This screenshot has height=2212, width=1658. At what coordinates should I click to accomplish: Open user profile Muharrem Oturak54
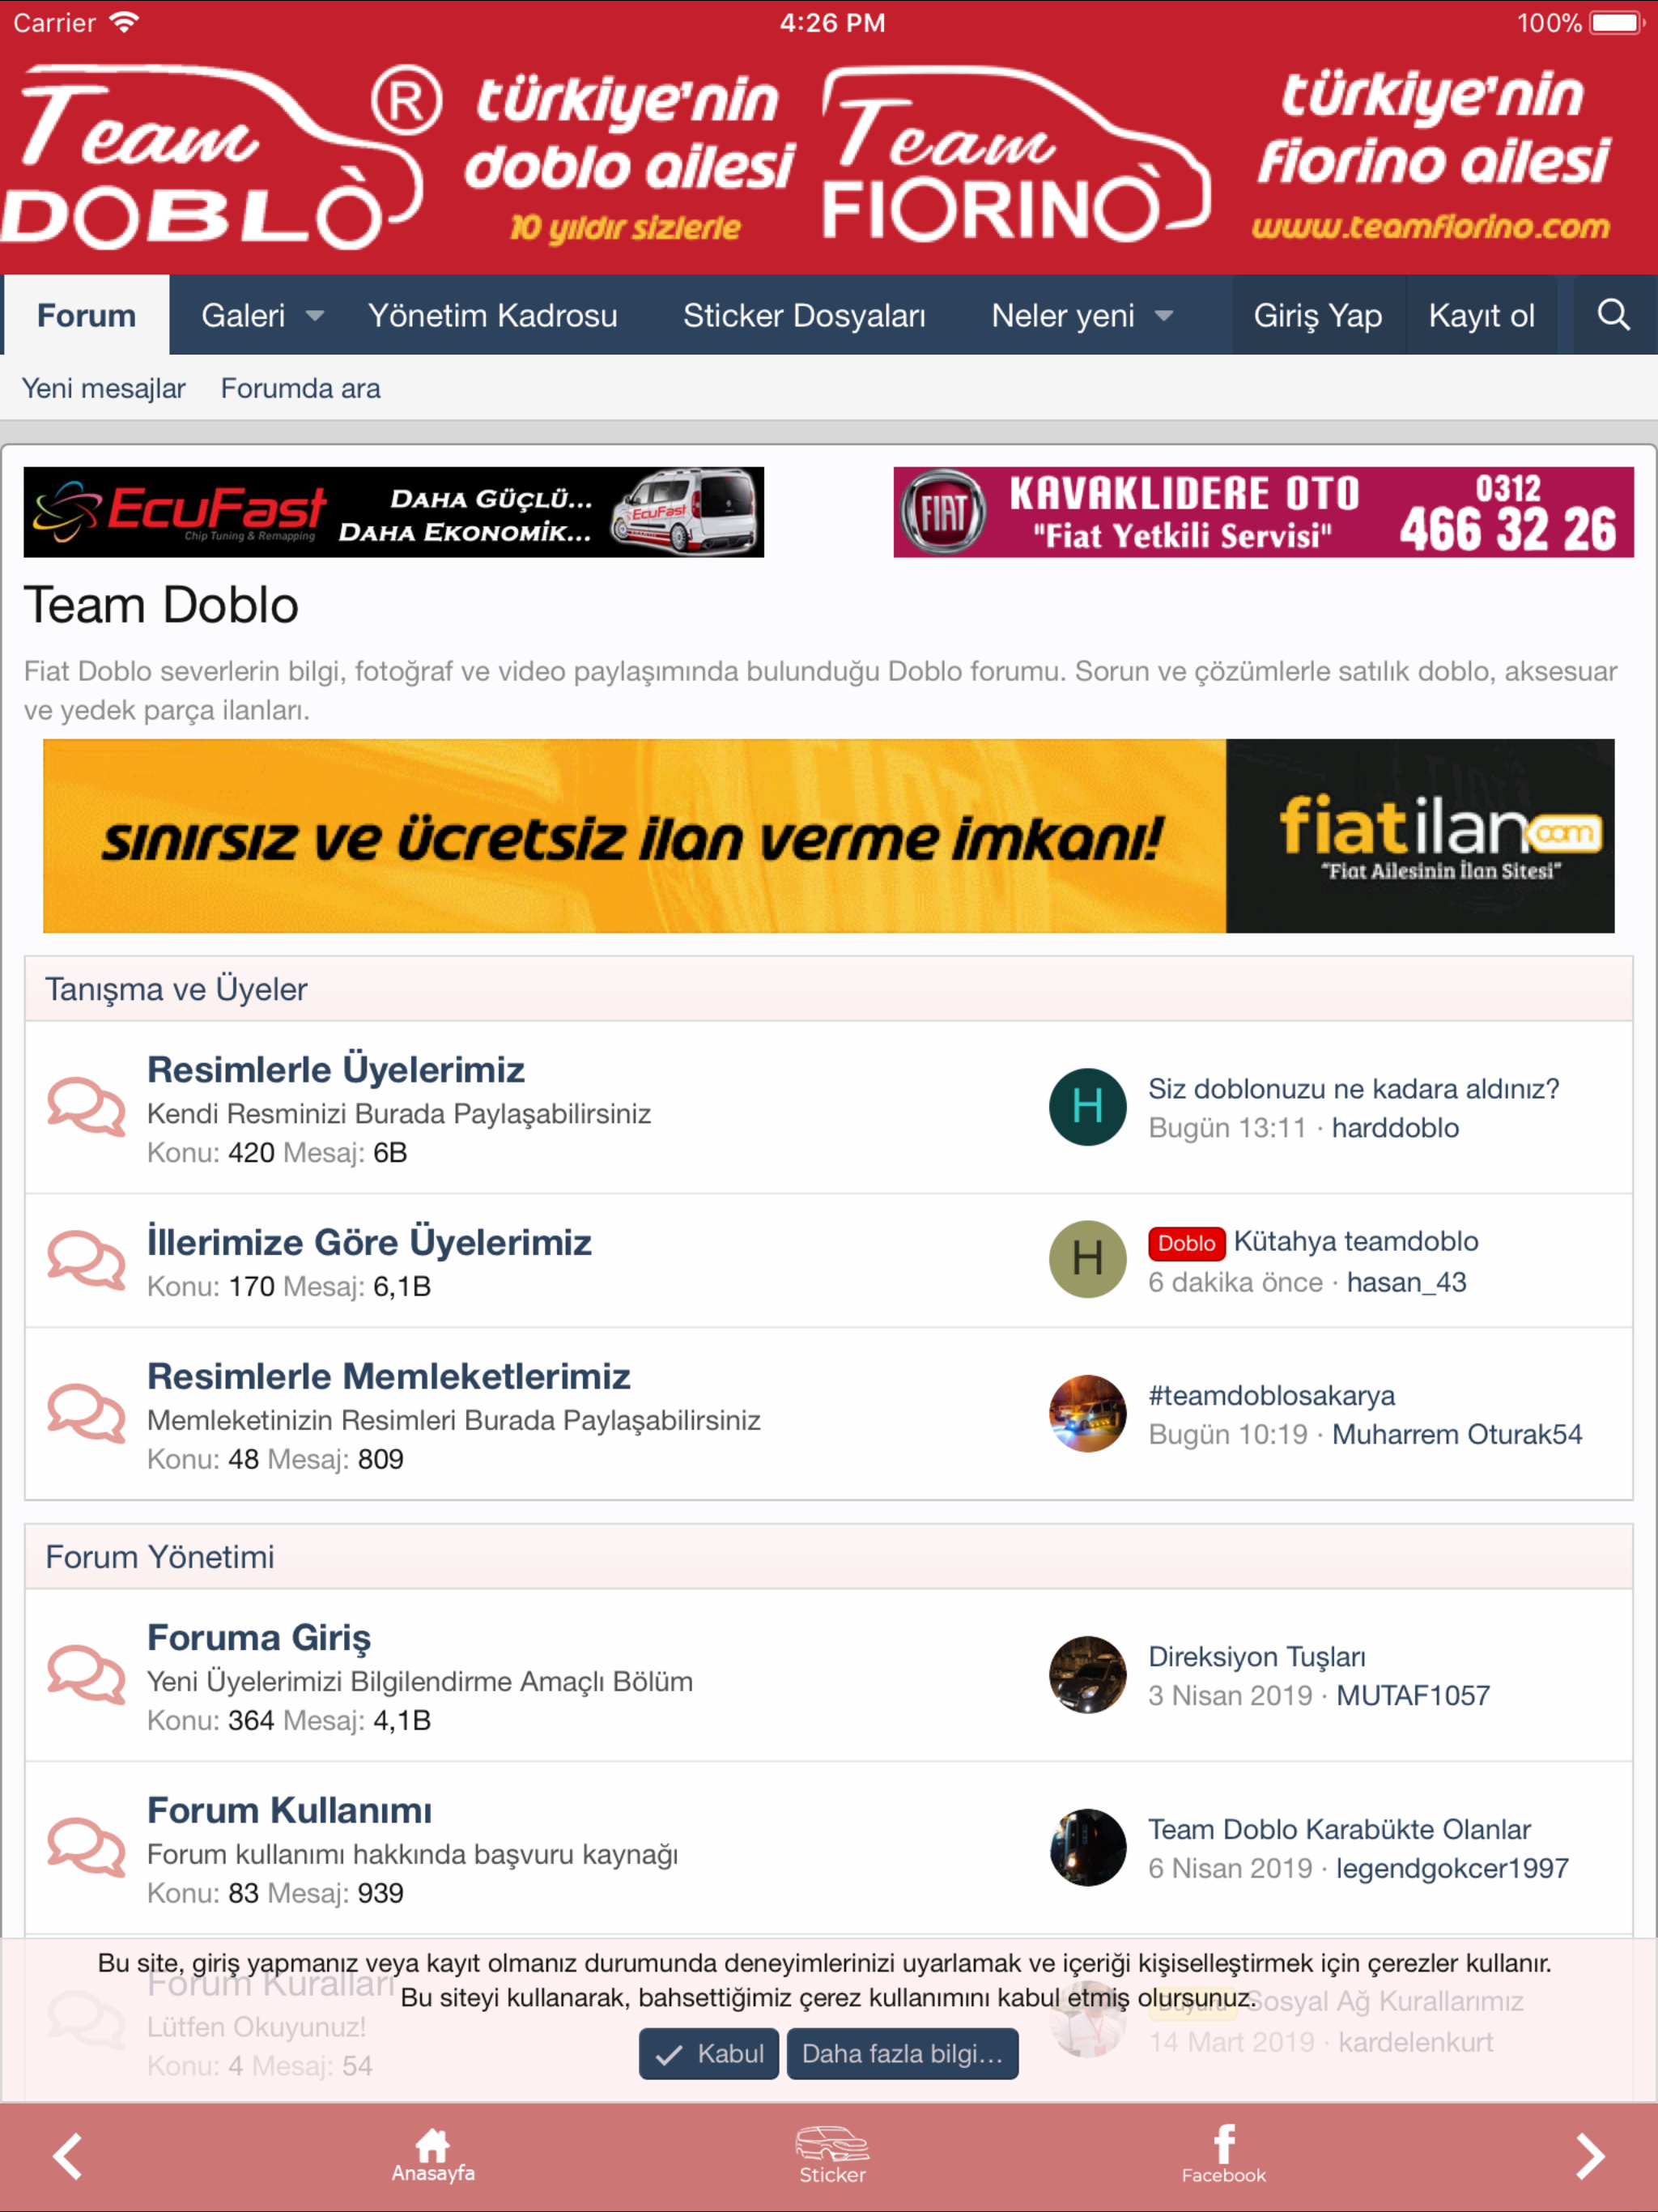point(1457,1434)
